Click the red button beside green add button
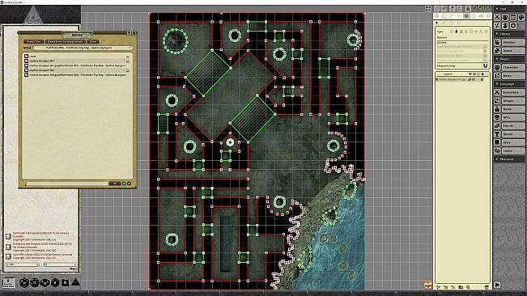Viewport: 527px width, 296px height. [x=129, y=184]
